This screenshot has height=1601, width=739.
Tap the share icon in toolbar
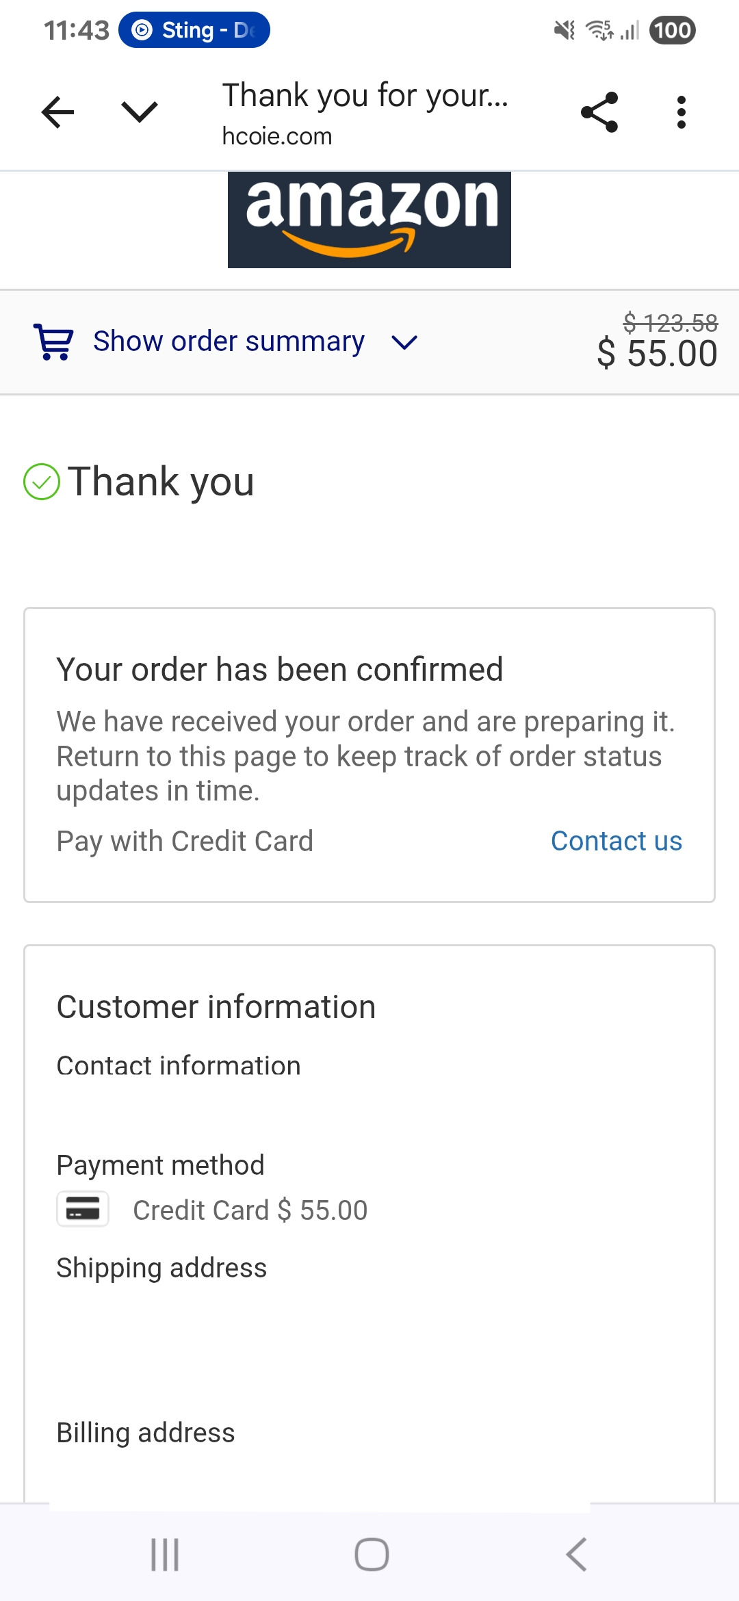(599, 112)
